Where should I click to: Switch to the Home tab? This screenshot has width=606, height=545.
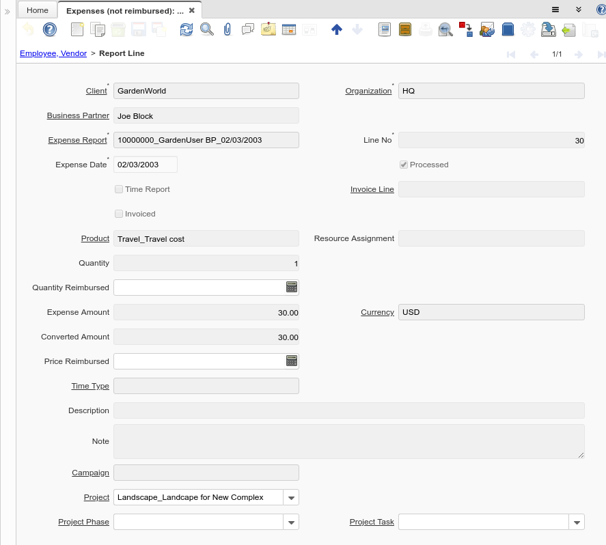click(37, 10)
